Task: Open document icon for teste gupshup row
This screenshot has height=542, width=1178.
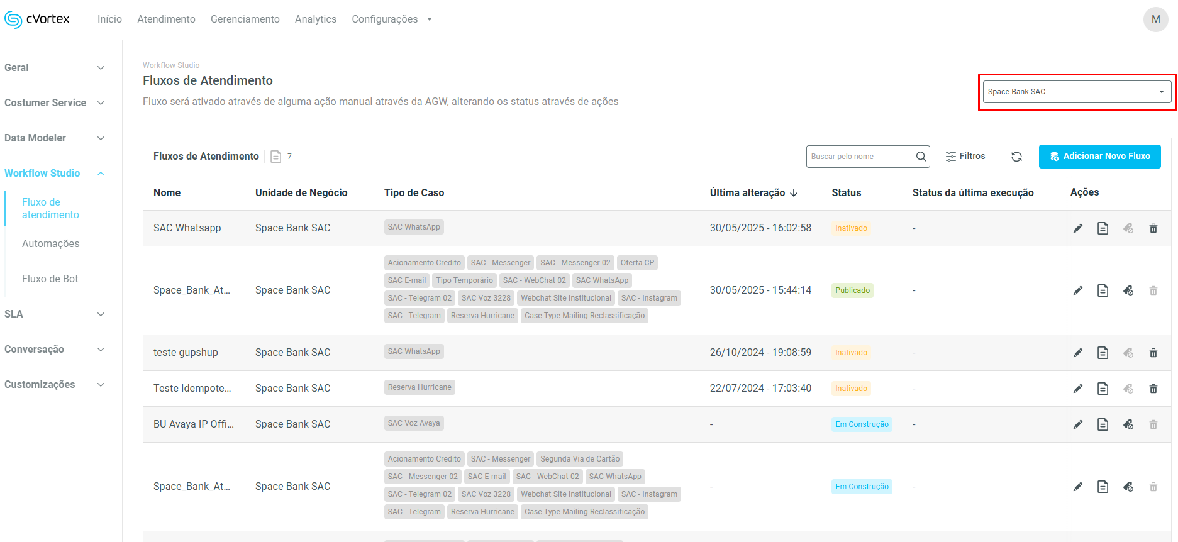Action: point(1103,353)
